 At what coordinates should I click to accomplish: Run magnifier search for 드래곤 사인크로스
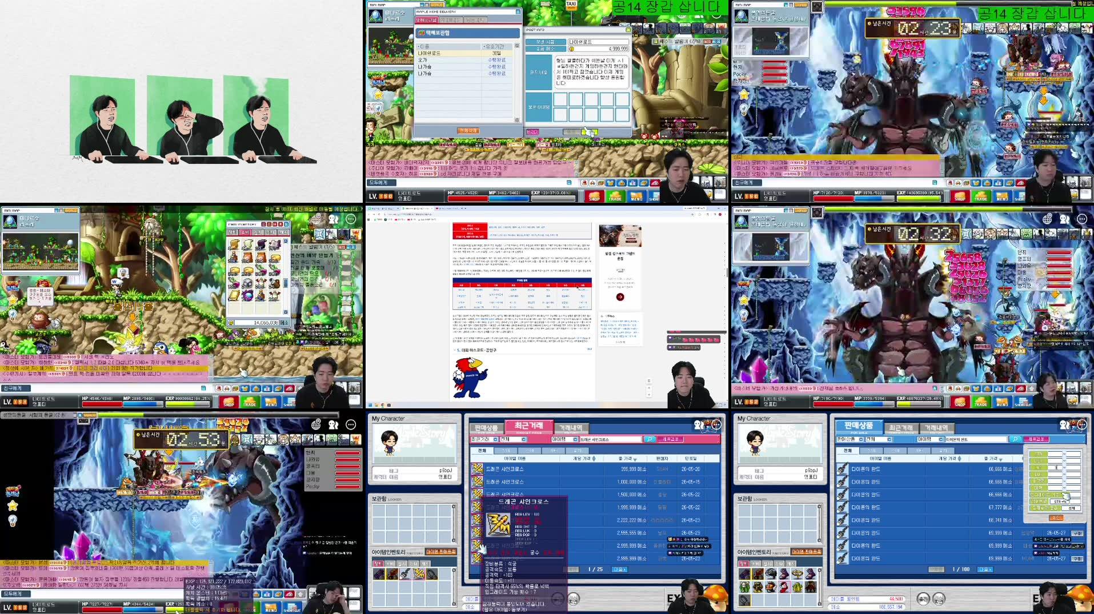(650, 439)
